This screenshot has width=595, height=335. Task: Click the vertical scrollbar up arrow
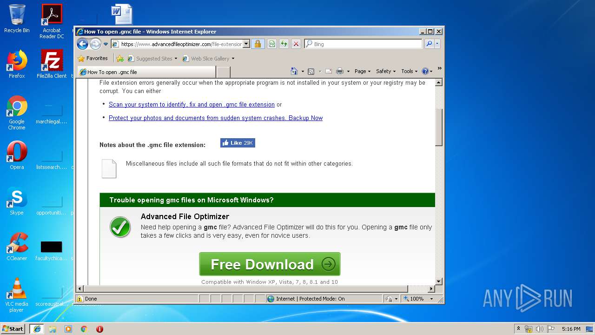[x=438, y=82]
